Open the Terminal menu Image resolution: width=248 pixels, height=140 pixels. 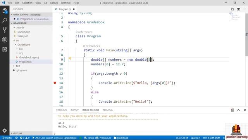coord(65,3)
